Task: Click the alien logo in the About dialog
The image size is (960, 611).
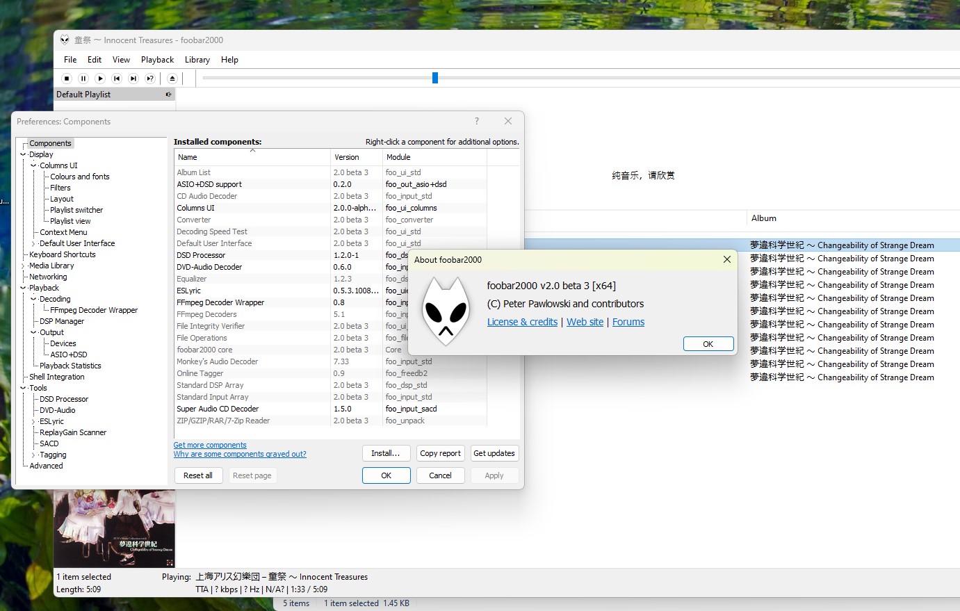Action: 446,312
